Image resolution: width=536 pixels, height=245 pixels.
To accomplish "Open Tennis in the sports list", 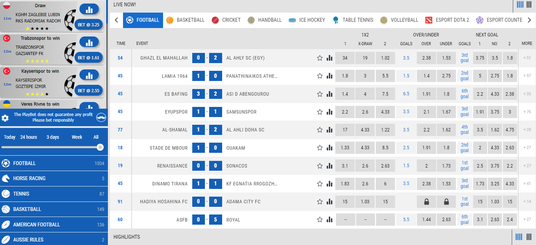I will 54,194.
